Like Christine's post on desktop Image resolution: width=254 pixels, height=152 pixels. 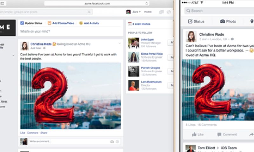point(23,133)
